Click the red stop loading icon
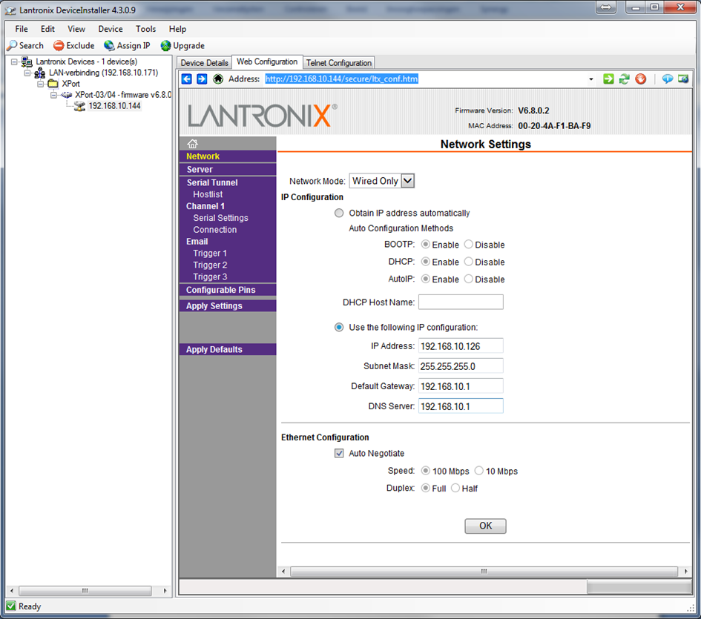Viewport: 701px width, 619px height. click(x=640, y=79)
